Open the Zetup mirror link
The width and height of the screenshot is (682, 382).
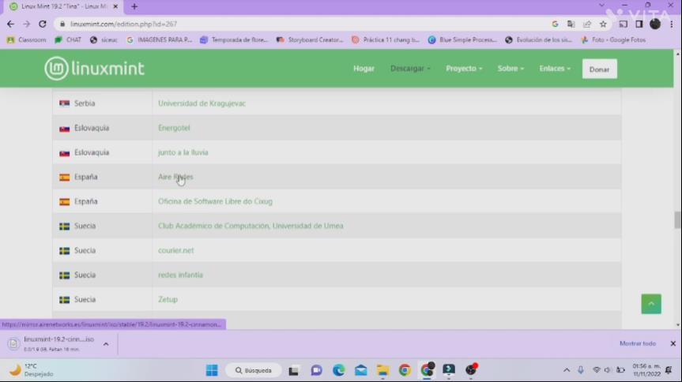(x=168, y=299)
